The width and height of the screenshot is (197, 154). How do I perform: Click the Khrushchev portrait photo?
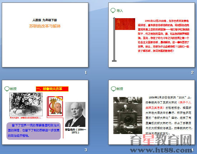(75, 114)
